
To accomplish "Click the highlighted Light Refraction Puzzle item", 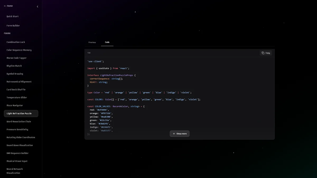I will click(18, 113).
